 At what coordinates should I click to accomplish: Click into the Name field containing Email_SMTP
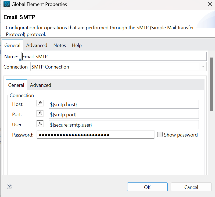point(114,57)
